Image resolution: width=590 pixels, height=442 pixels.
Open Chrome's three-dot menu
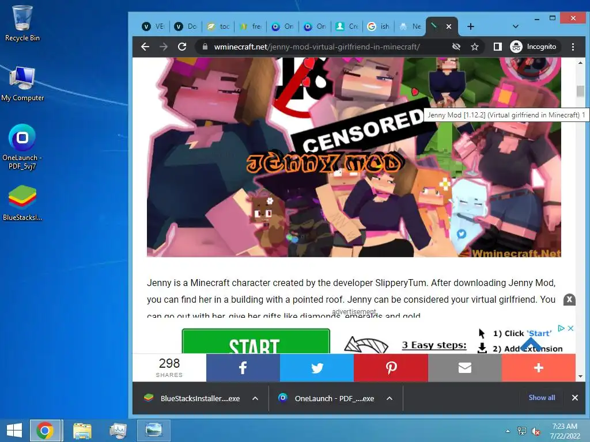pyautogui.click(x=573, y=47)
